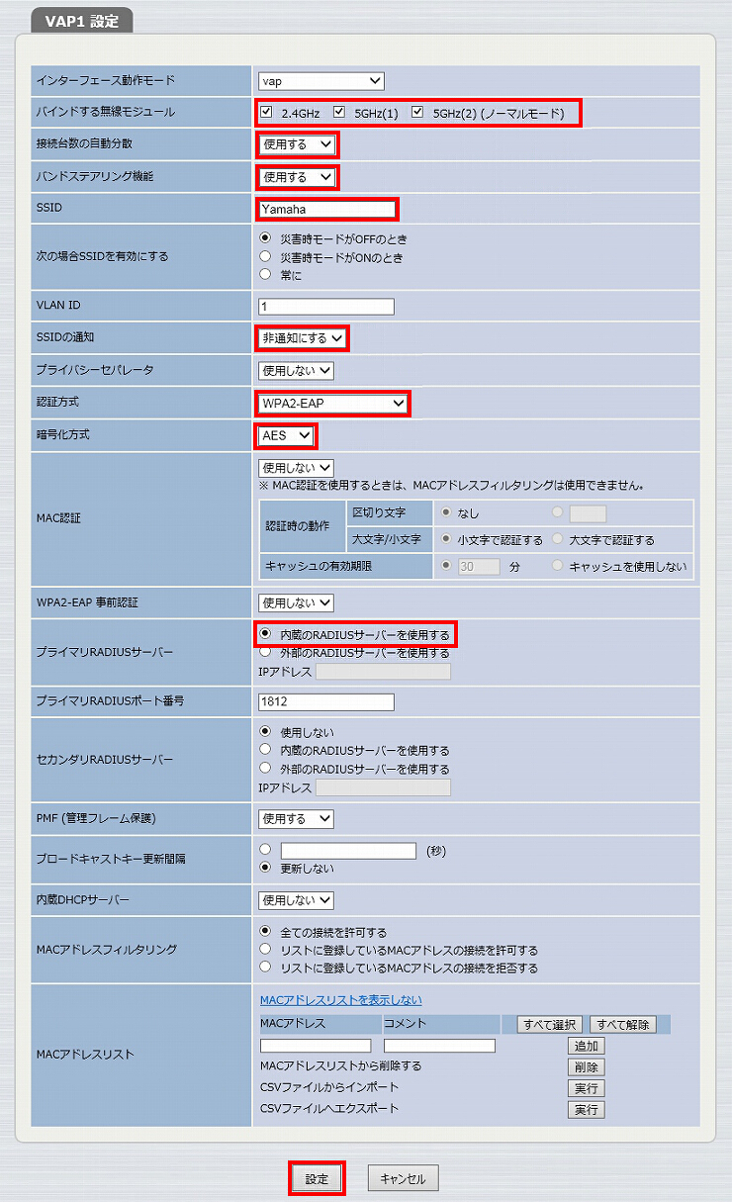Viewport: 732px width, 1202px height.
Task: Open the SSIDの通知 dropdown
Action: tap(303, 338)
